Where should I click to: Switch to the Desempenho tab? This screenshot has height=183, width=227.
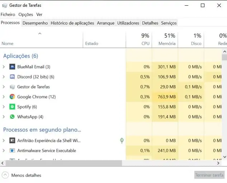(35, 23)
